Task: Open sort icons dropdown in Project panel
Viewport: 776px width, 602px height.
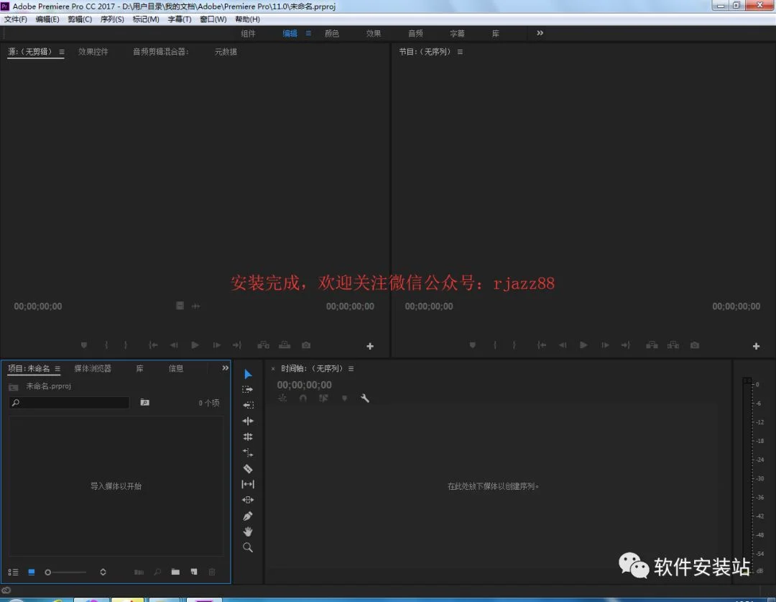Action: tap(103, 572)
